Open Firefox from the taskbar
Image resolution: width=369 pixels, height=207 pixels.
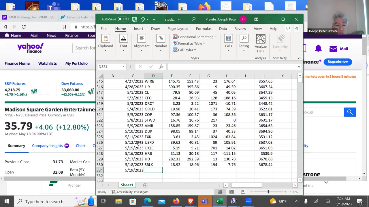[176, 201]
